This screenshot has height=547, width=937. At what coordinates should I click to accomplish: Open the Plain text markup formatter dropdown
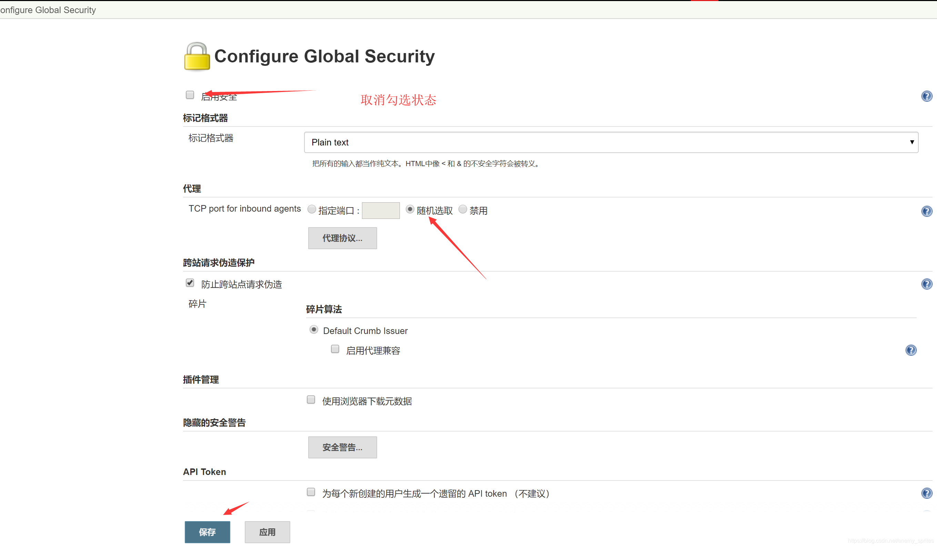coord(611,142)
